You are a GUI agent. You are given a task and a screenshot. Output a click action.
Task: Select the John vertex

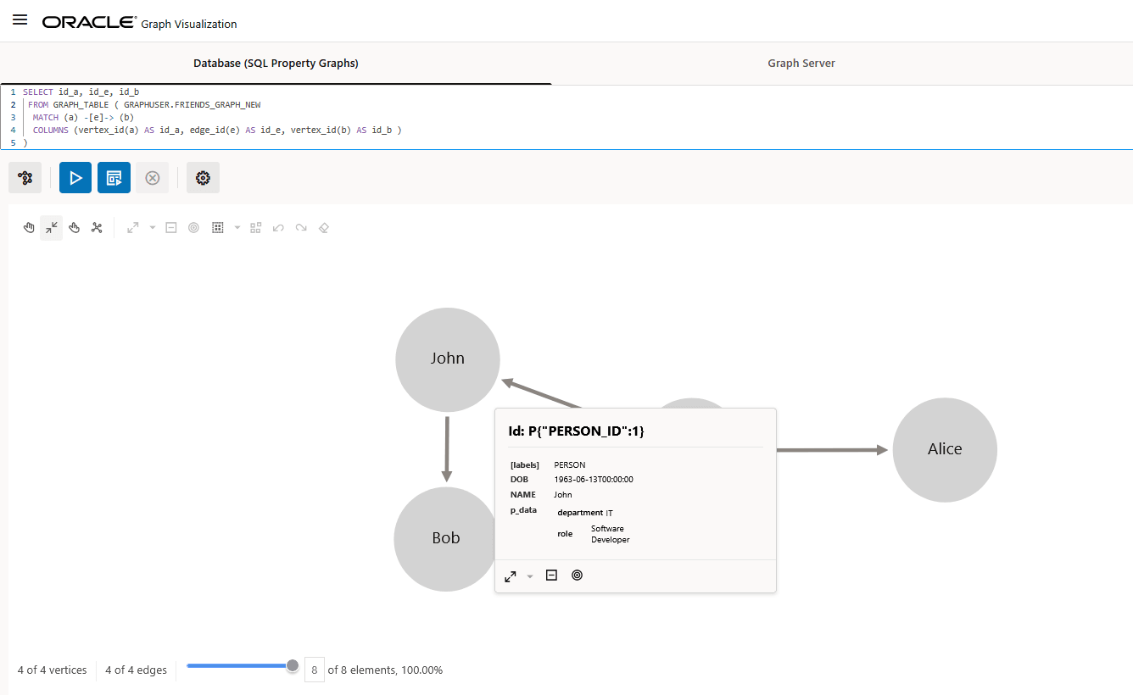click(x=448, y=359)
